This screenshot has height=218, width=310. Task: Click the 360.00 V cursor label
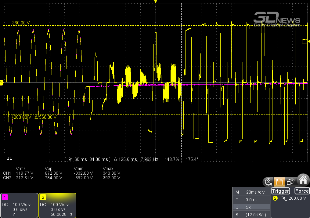click(x=21, y=23)
